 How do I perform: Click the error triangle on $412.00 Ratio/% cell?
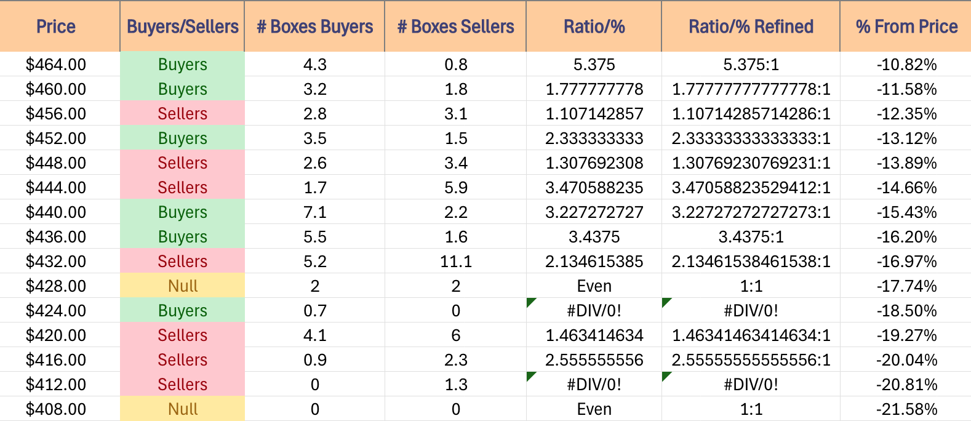coord(531,376)
